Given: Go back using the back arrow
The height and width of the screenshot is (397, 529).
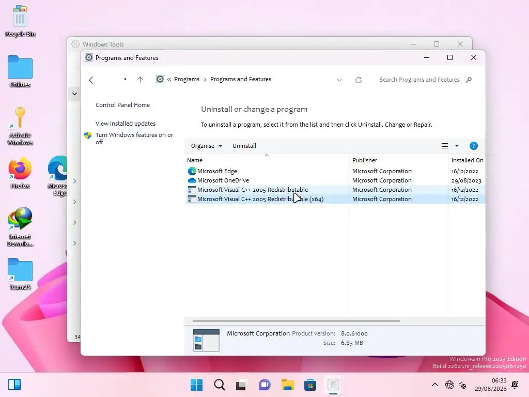Looking at the screenshot, I should coord(91,80).
